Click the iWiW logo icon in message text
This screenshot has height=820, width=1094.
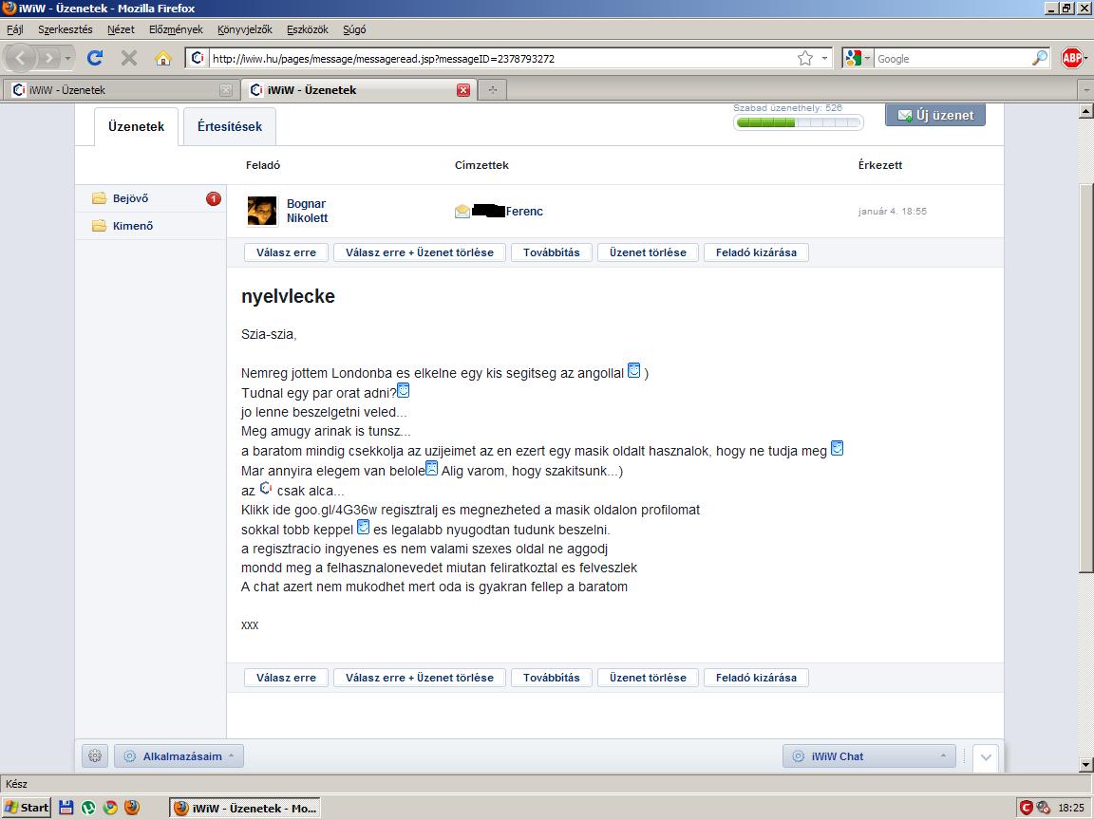pos(266,488)
